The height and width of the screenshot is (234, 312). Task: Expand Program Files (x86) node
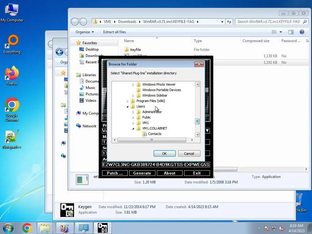pos(127,101)
